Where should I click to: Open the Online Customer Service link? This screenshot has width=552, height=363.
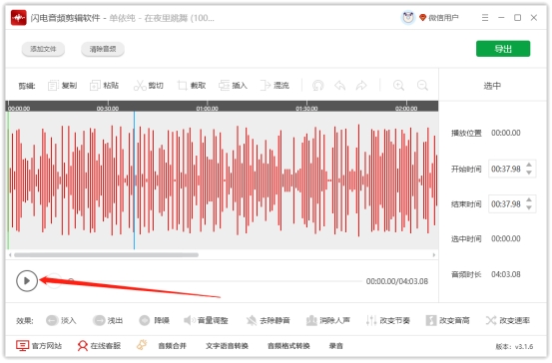point(99,346)
